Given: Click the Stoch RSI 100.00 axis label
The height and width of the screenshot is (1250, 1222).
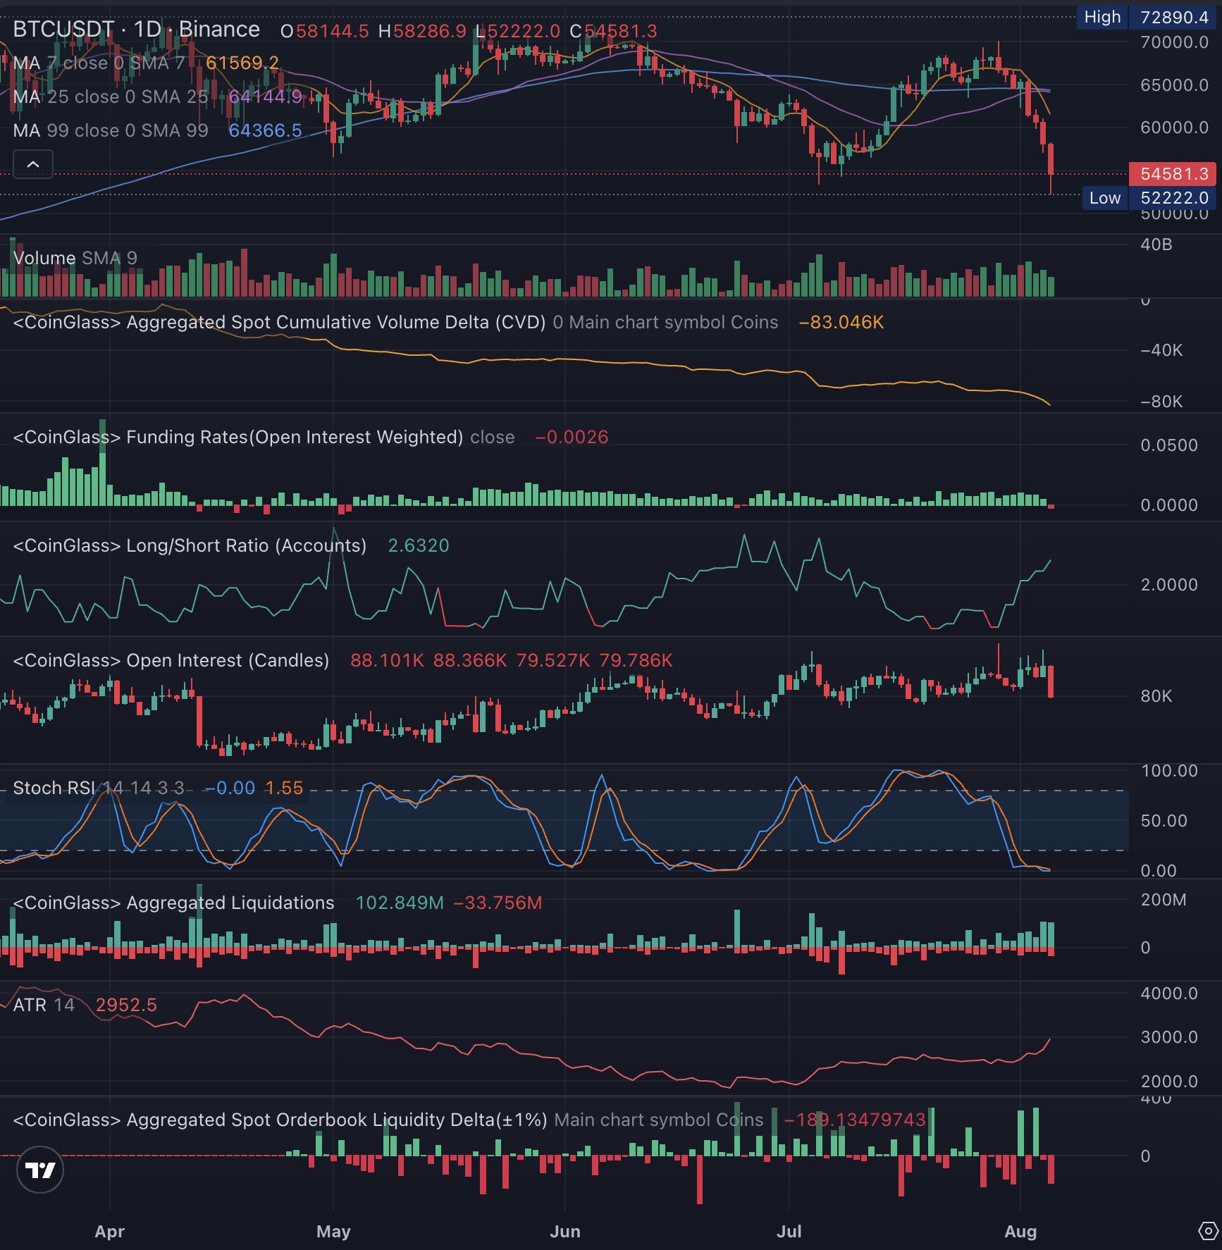Looking at the screenshot, I should point(1169,771).
